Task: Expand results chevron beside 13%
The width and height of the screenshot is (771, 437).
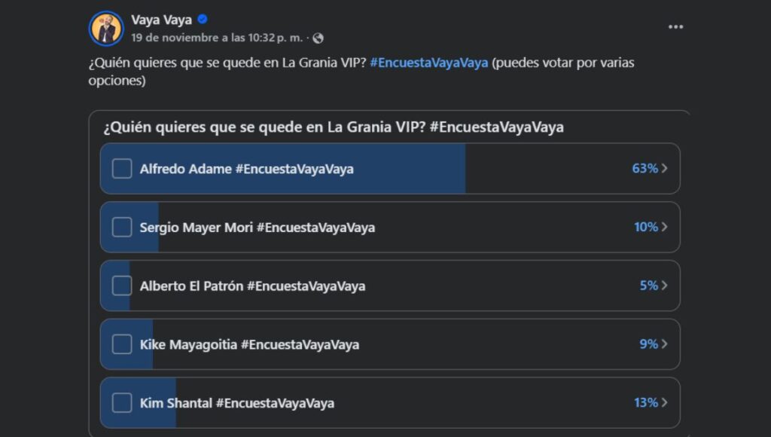Action: [666, 402]
